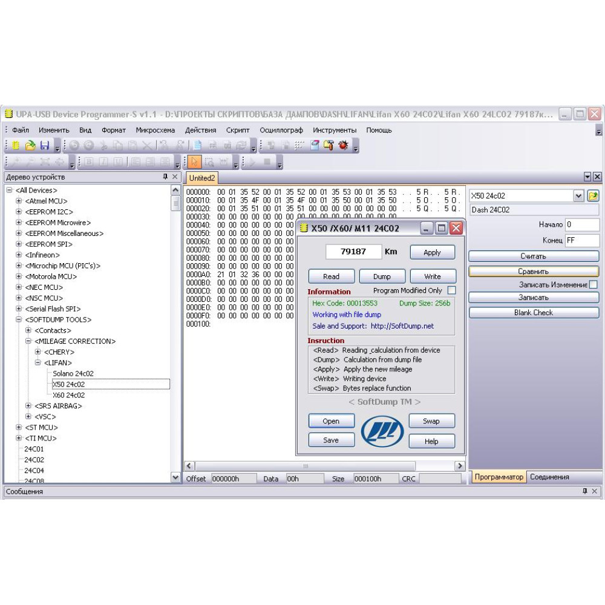Open the Микросхема menu

155,130
